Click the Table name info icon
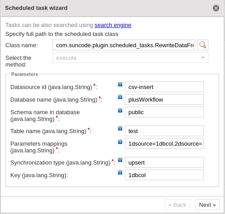Screen dimensions: 225x214 point(120,128)
